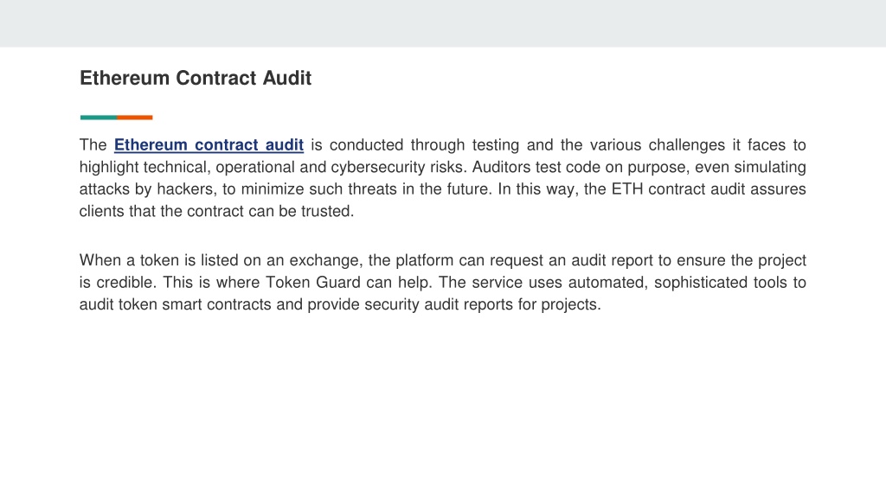886x498 pixels.
Task: Click the gray header band at the top
Action: (443, 23)
